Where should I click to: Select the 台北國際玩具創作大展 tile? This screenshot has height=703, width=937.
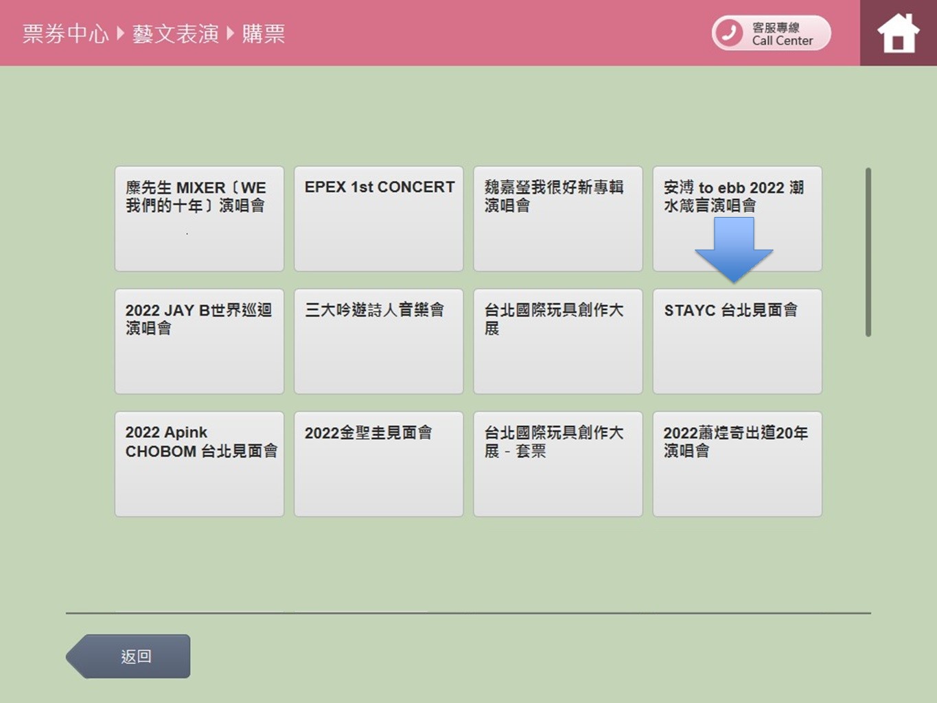557,341
